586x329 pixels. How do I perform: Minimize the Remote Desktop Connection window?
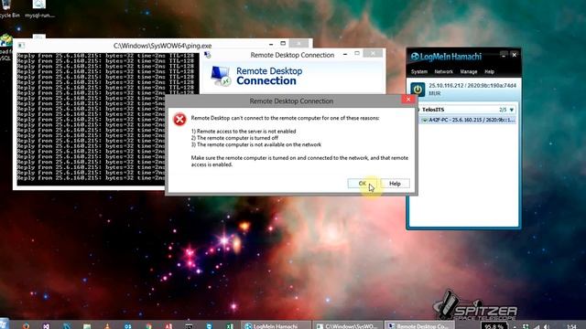coord(345,55)
